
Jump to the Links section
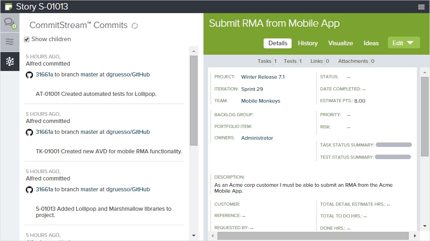click(320, 61)
